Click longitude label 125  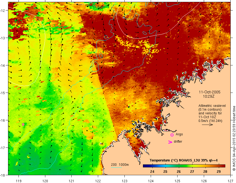(x=177, y=181)
